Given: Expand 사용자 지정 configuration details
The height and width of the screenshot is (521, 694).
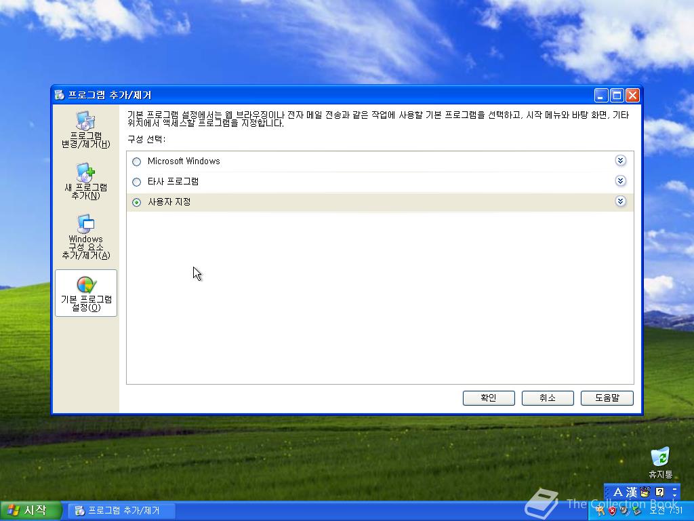Looking at the screenshot, I should click(x=620, y=201).
